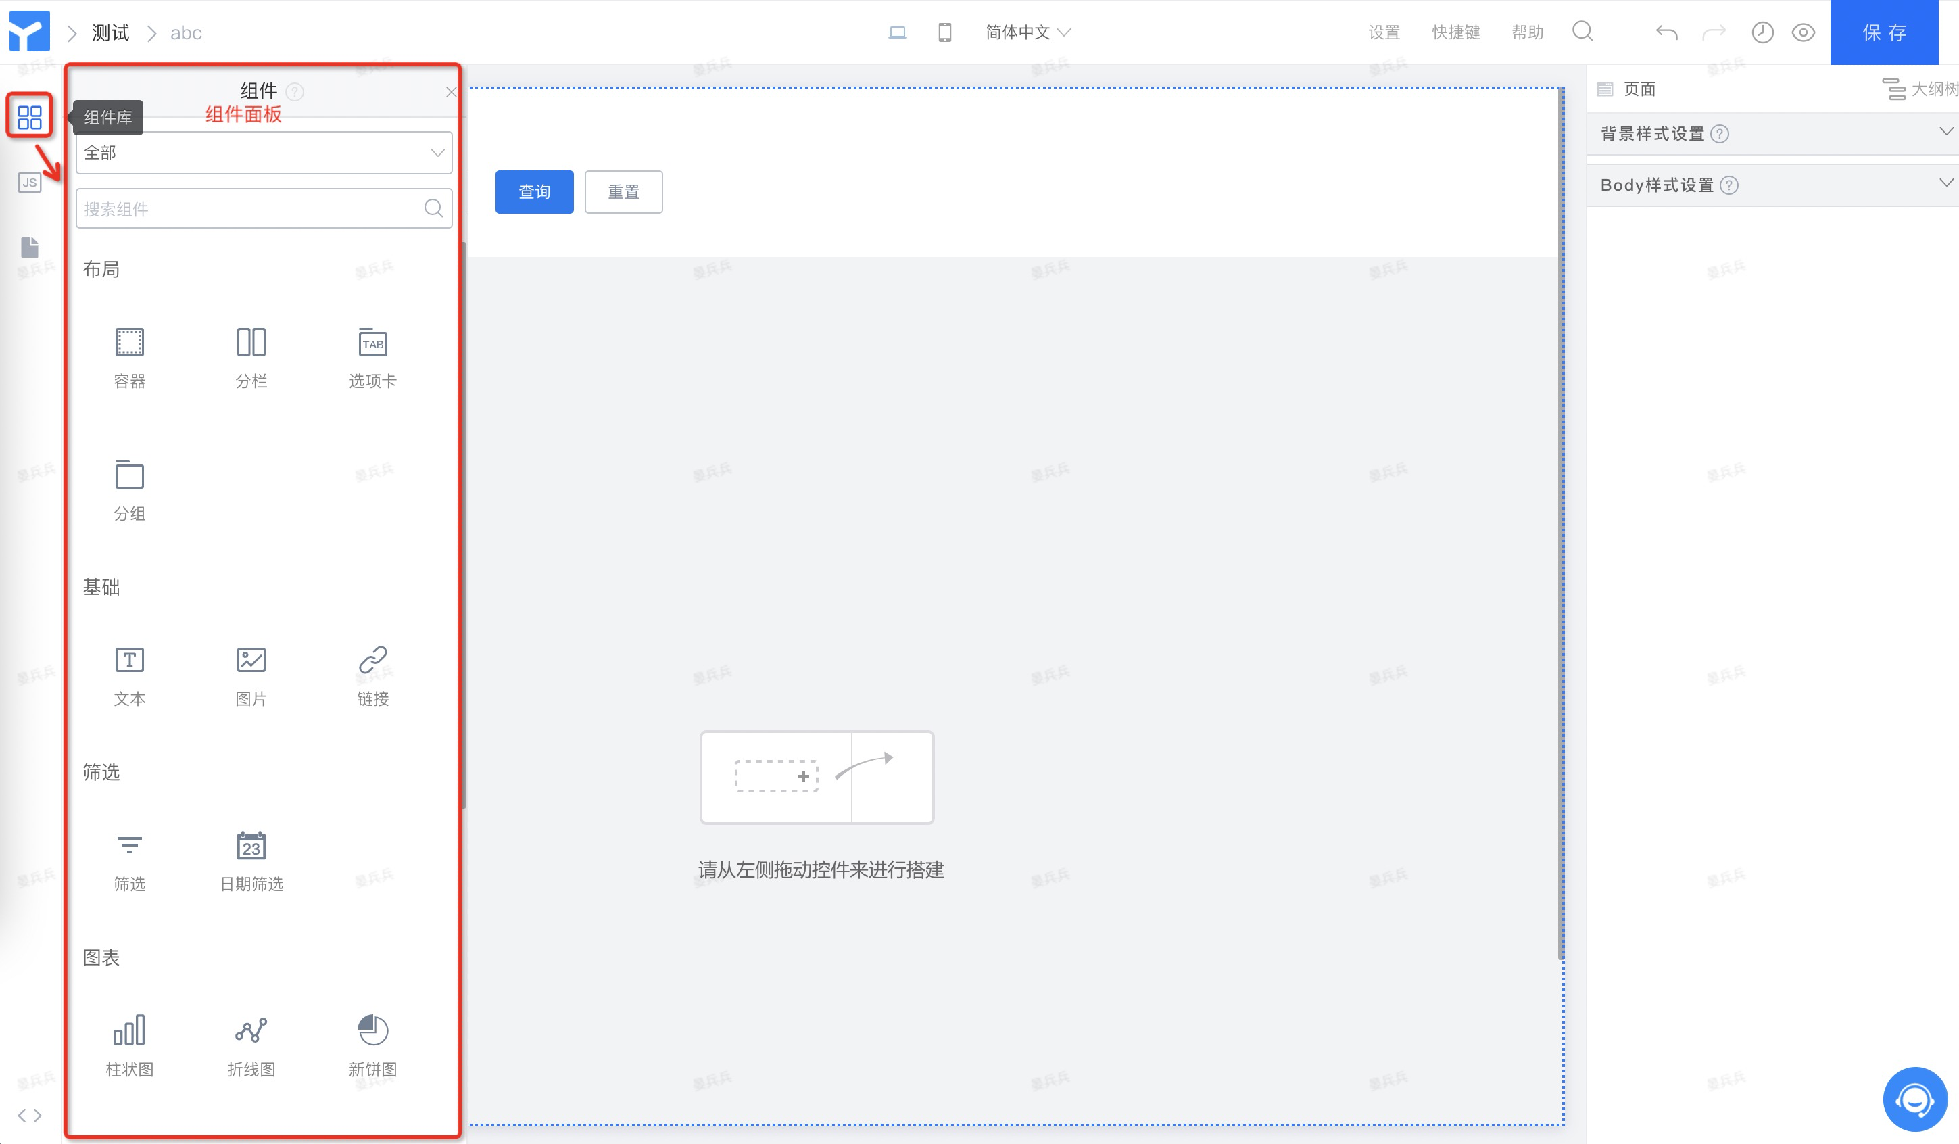
Task: Select the 分组 group component
Action: pos(129,491)
